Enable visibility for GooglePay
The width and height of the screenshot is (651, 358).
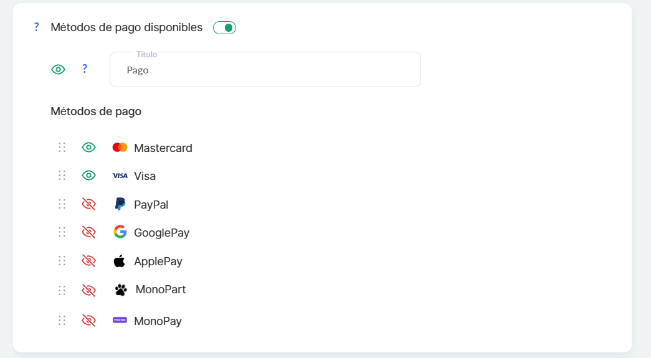88,232
